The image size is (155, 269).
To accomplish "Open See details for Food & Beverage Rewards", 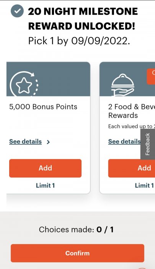I will click(124, 141).
